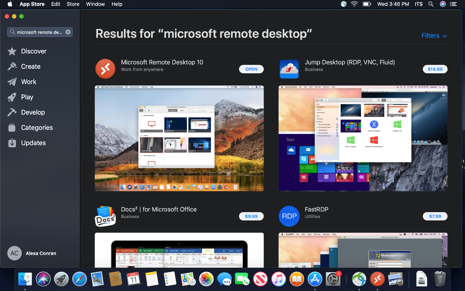465x291 pixels.
Task: Open Calendar from the Dock
Action: [133, 279]
